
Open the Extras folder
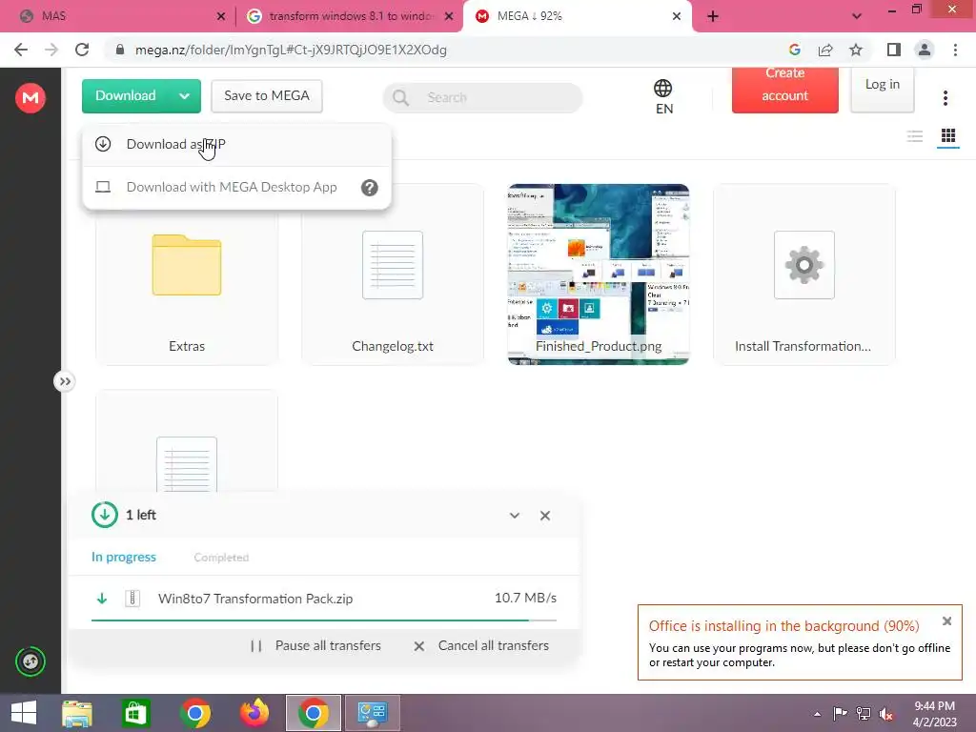pyautogui.click(x=187, y=274)
